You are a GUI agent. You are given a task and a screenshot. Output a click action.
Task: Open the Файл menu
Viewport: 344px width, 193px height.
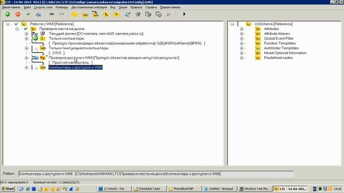pos(27,7)
